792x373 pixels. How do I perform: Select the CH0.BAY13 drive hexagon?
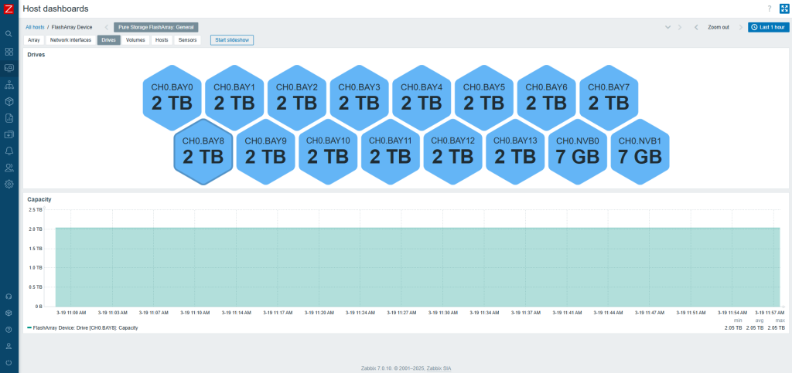[x=515, y=151]
